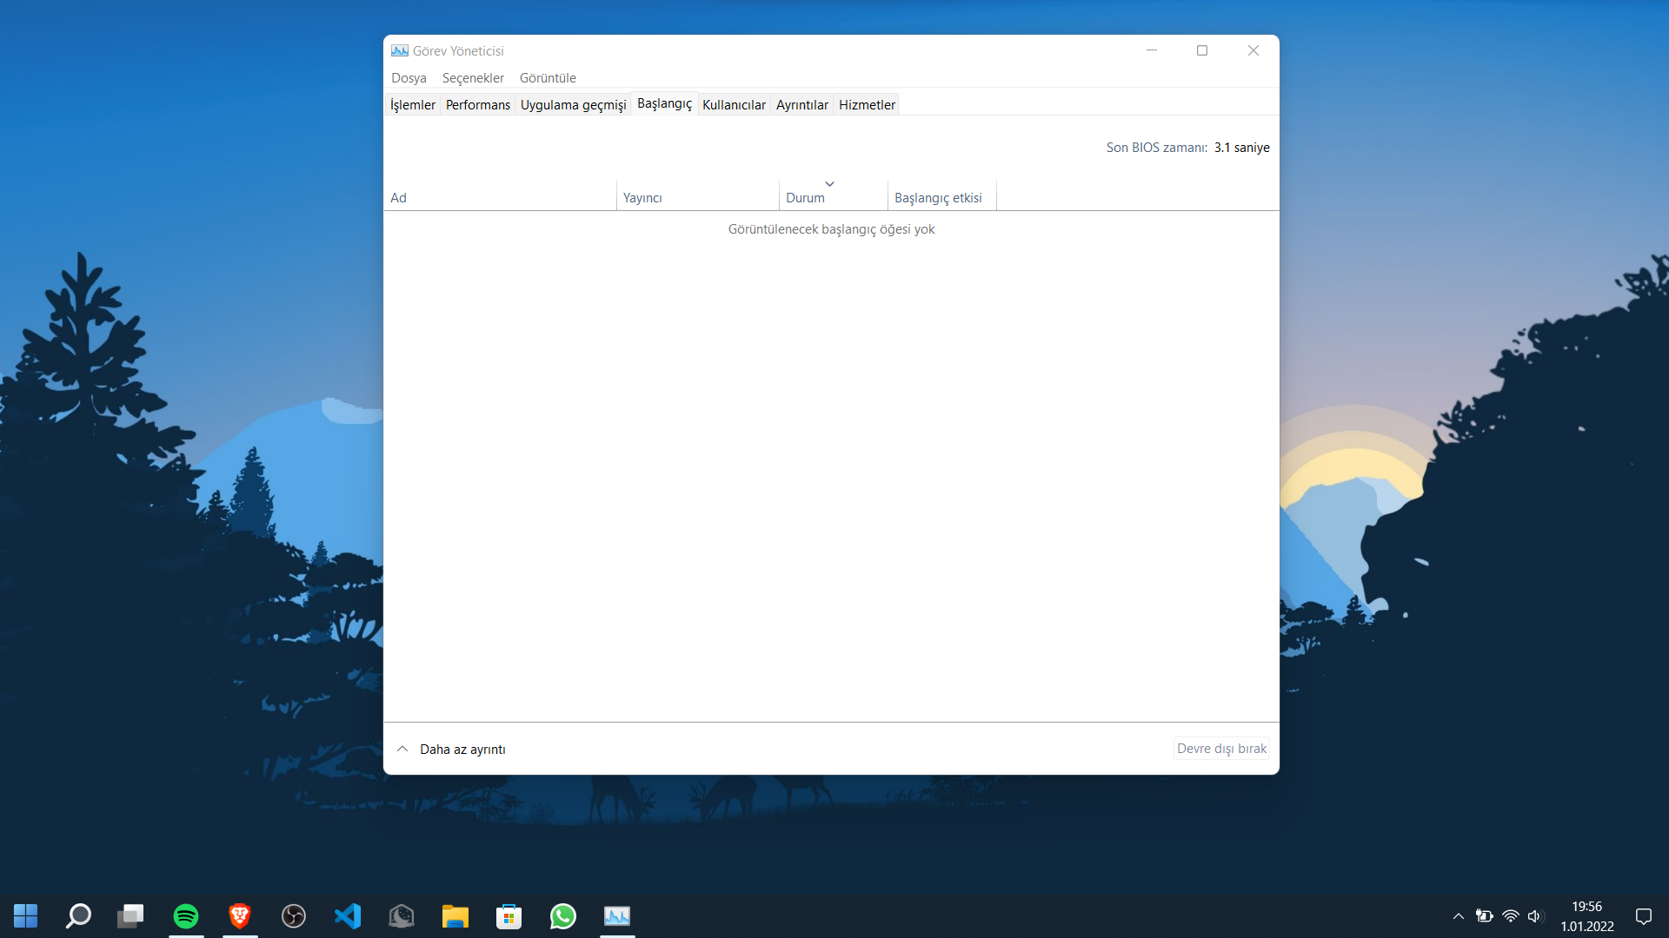Image resolution: width=1669 pixels, height=938 pixels.
Task: Switch to the Hizmetler tab
Action: coord(866,105)
